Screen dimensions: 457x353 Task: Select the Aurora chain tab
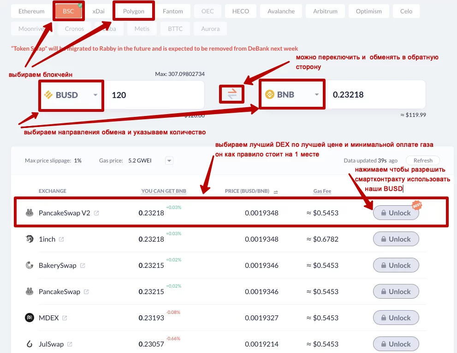pyautogui.click(x=210, y=29)
